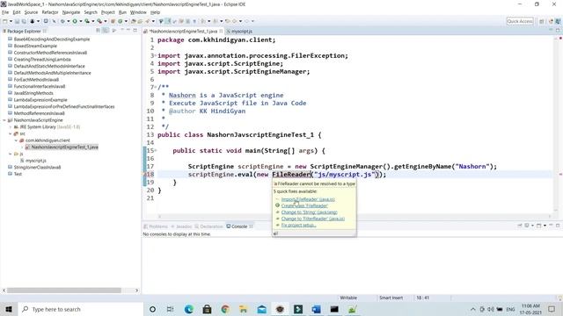This screenshot has width=563, height=316.
Task: Open the Window menu
Action: click(x=138, y=12)
